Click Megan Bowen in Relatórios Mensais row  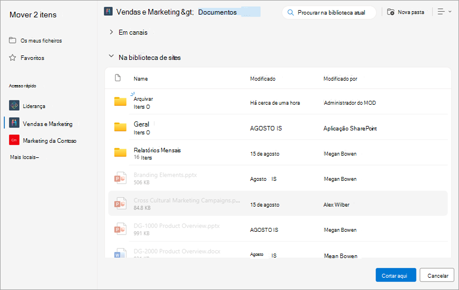point(340,153)
